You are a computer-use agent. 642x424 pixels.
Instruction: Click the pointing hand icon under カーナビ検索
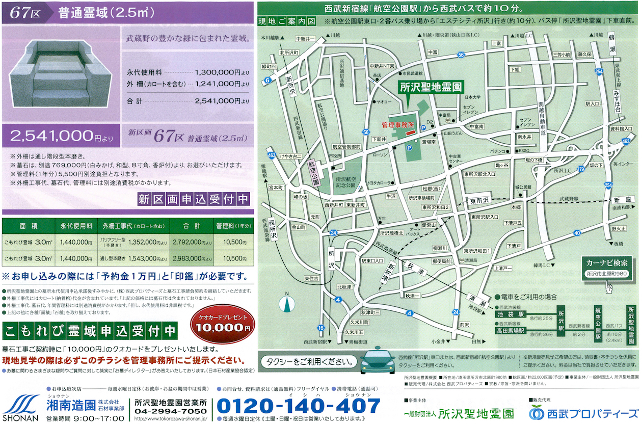[x=609, y=287]
